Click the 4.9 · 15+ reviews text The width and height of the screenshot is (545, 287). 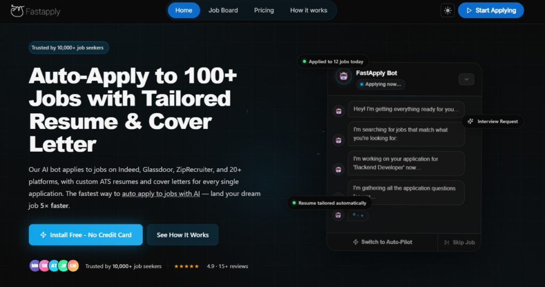227,266
